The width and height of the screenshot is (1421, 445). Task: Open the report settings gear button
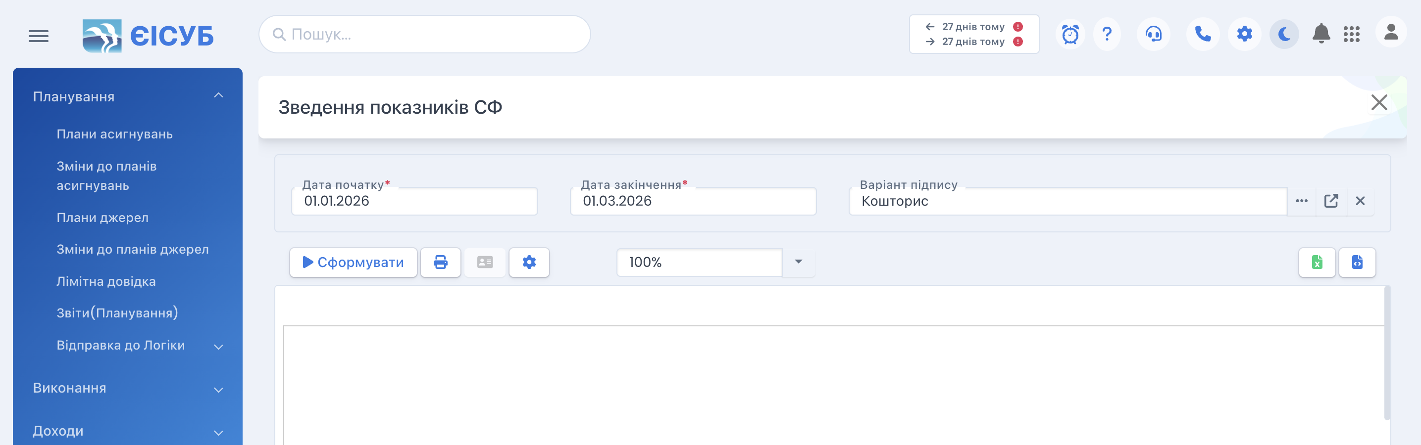coord(529,262)
